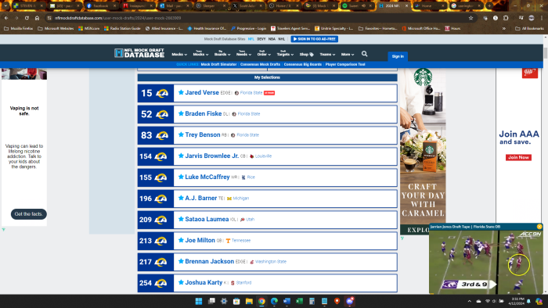Click the star beside Sataoa Laumea

click(x=181, y=219)
